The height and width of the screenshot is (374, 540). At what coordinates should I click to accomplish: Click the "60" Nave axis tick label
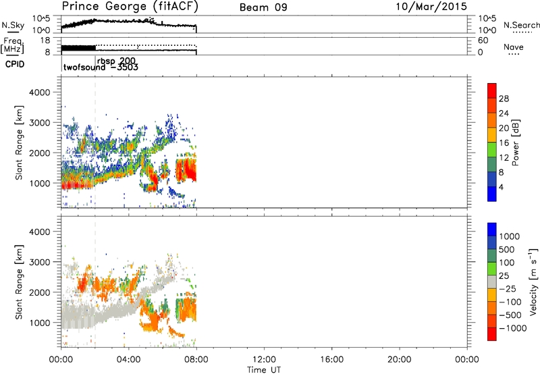483,41
